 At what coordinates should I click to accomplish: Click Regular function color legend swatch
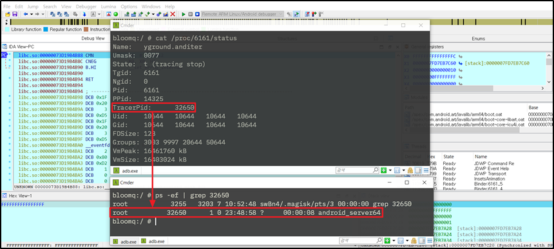coord(46,30)
